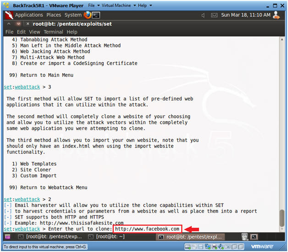Click the volume speaker icon
The height and width of the screenshot is (252, 288).
203,15
